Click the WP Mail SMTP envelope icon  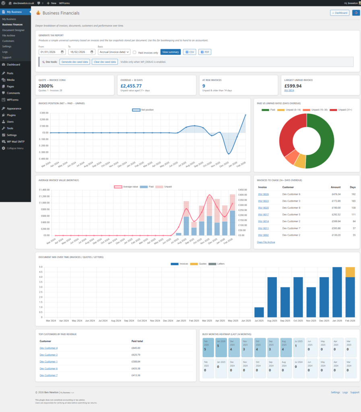[3, 142]
